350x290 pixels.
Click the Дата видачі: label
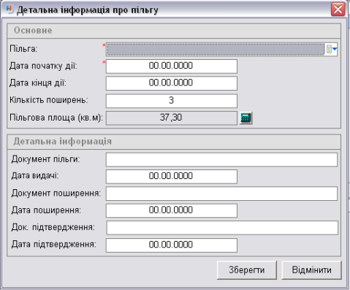coord(35,176)
